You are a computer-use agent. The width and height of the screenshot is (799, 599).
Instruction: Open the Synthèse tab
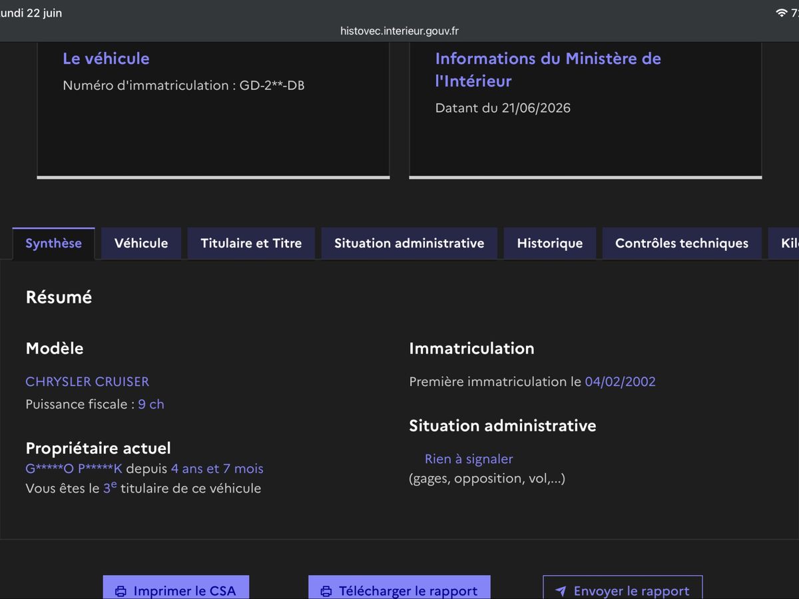pyautogui.click(x=53, y=243)
